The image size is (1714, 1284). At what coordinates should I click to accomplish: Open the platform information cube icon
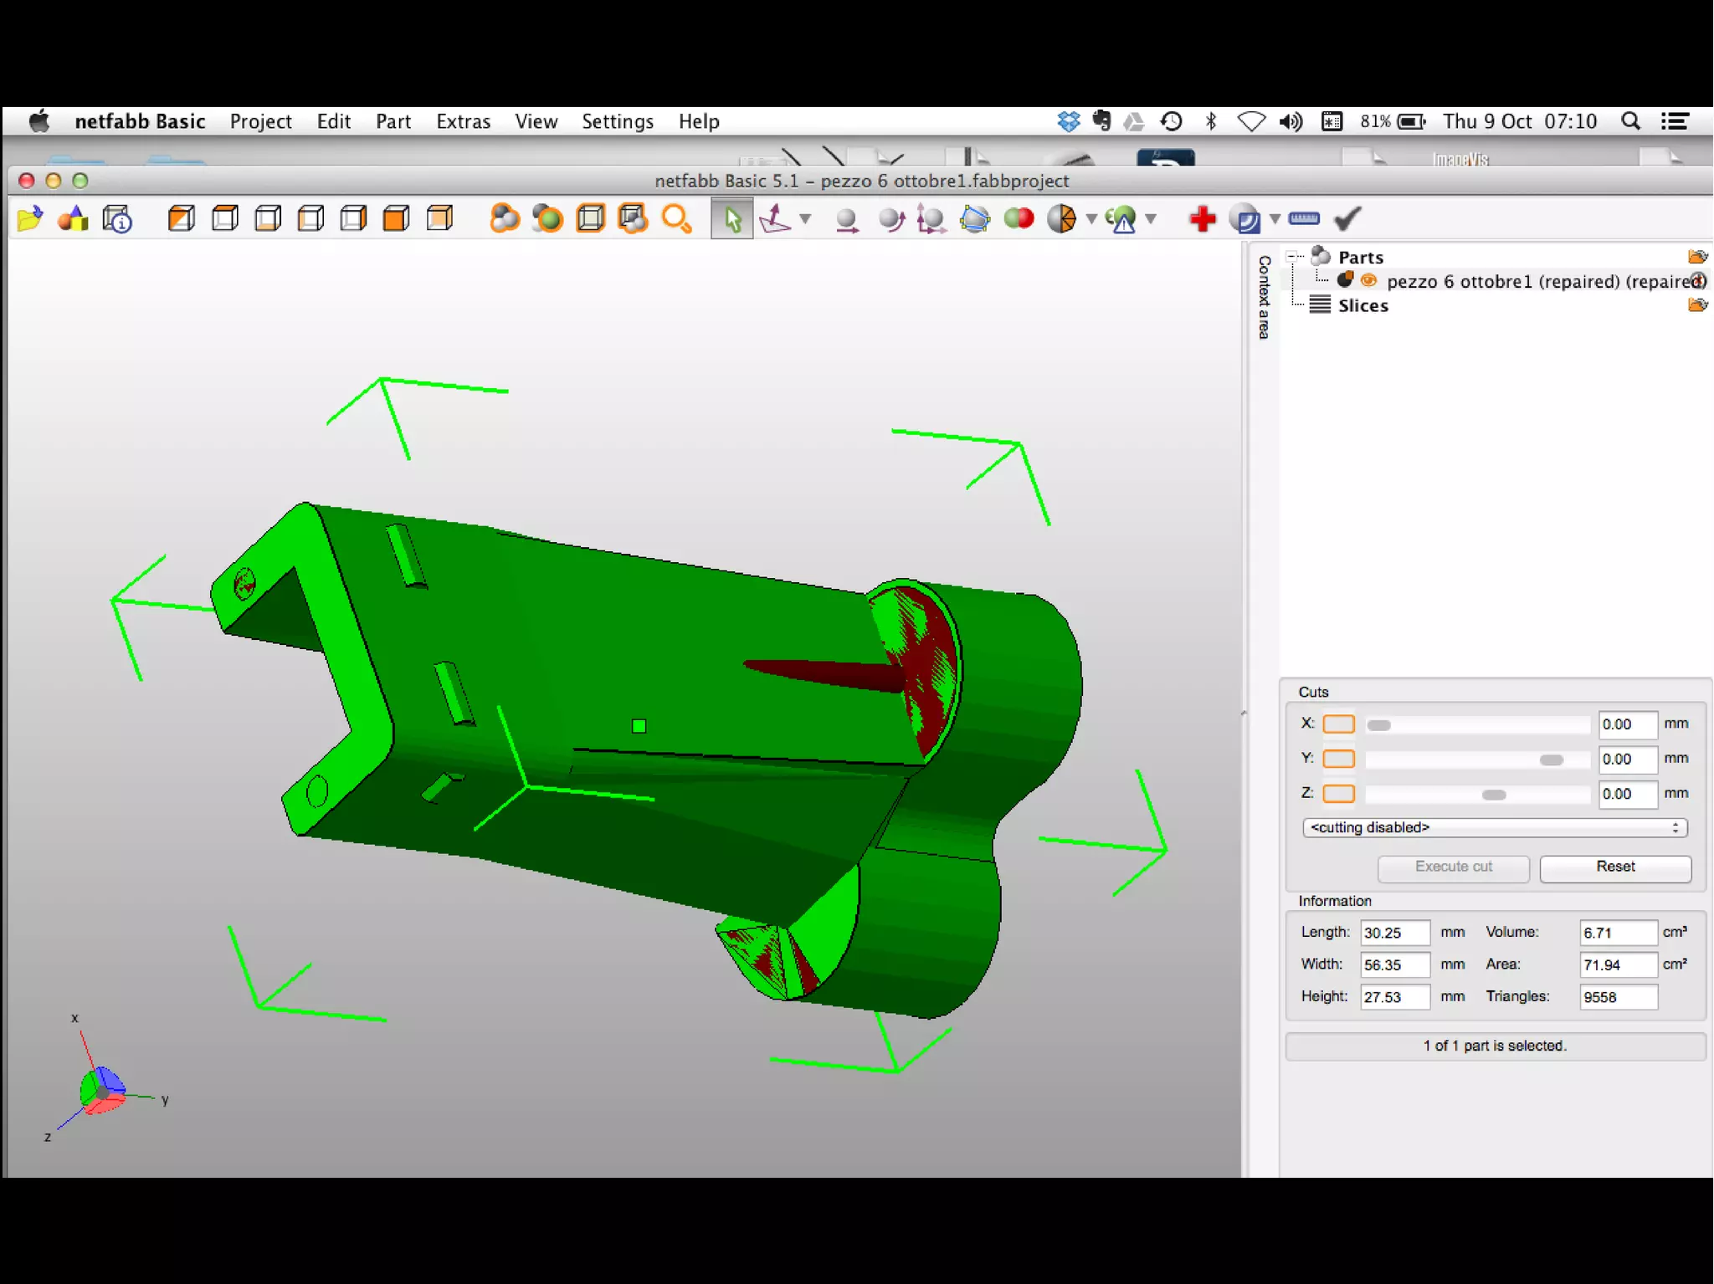tap(117, 219)
